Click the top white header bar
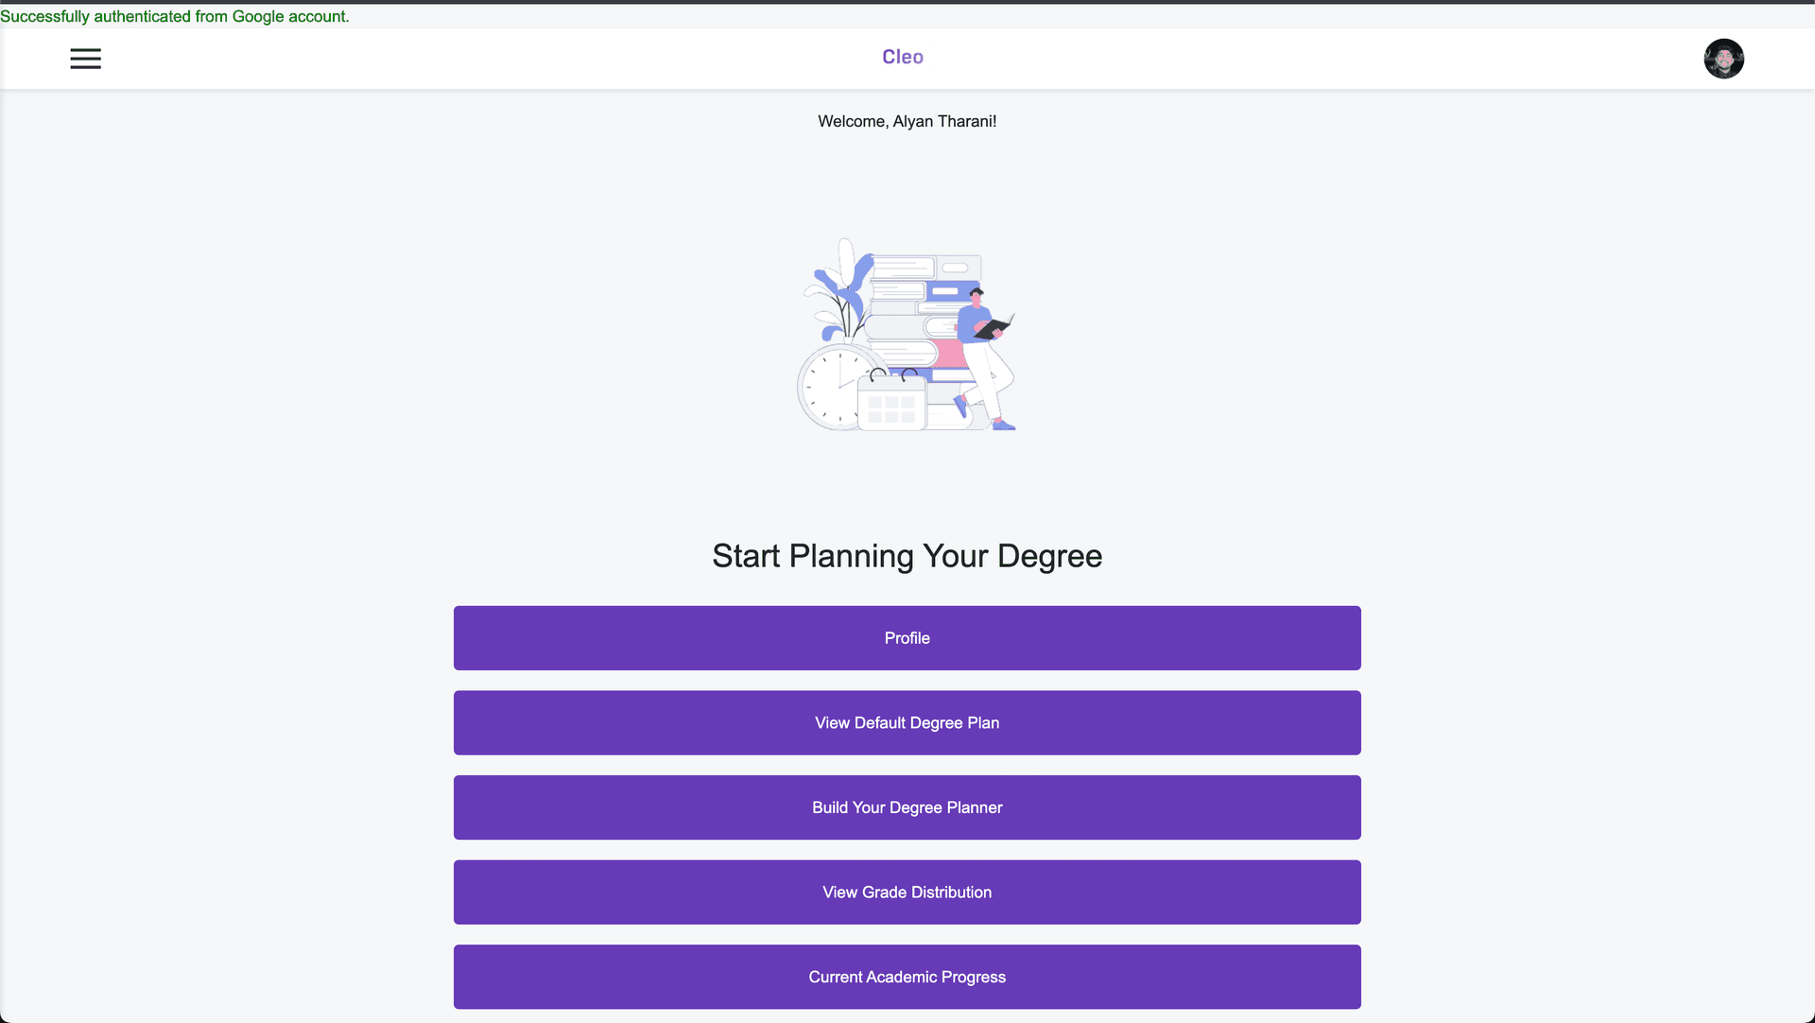The image size is (1815, 1023). (x=567, y=58)
